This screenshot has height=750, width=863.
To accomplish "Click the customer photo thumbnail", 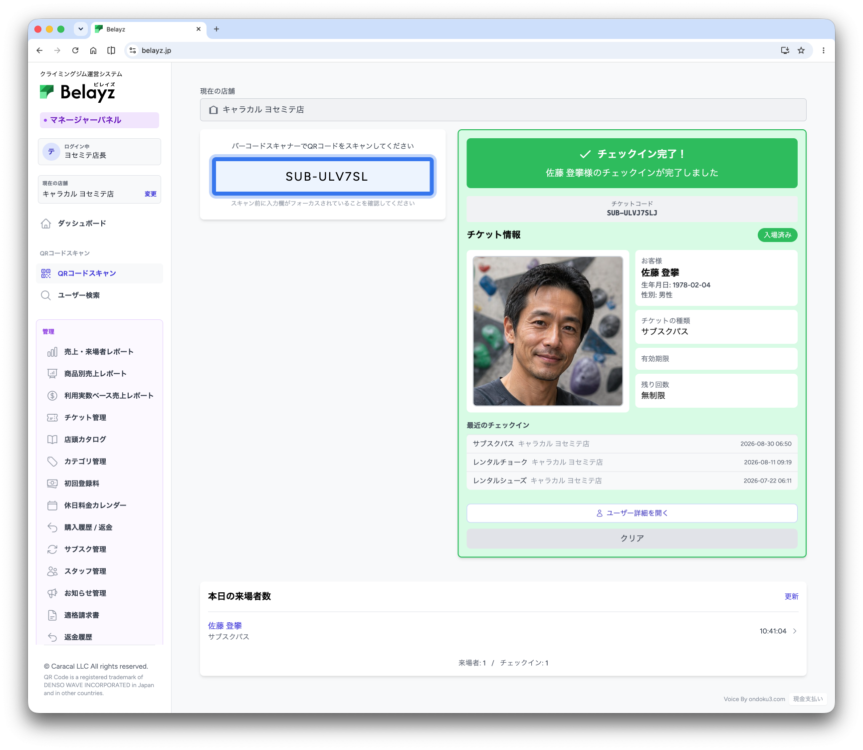I will coord(548,331).
